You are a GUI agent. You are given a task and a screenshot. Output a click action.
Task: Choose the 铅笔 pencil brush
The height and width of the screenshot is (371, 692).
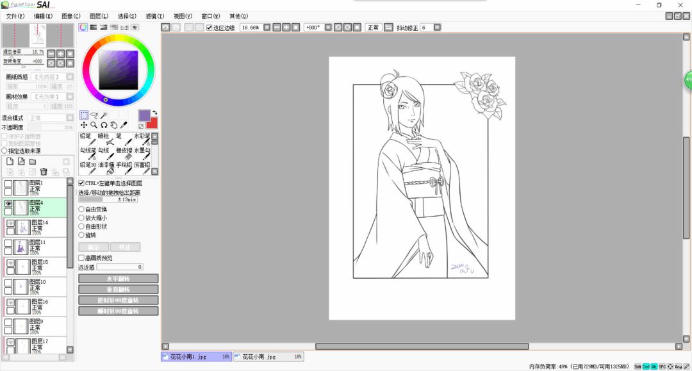(87, 138)
